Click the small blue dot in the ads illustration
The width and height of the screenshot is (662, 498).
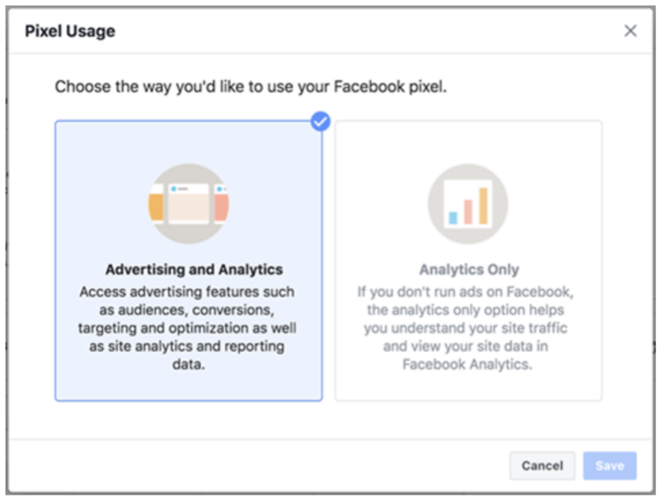click(175, 189)
